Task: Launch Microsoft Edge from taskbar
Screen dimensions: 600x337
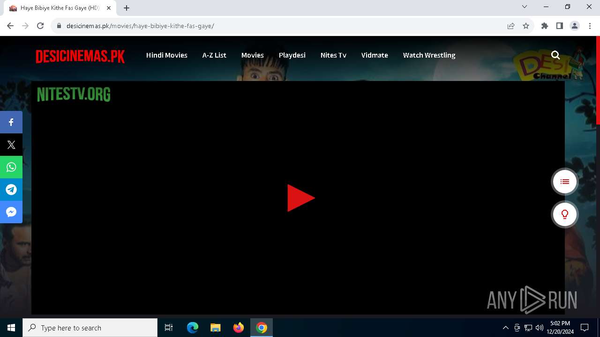Action: click(193, 328)
